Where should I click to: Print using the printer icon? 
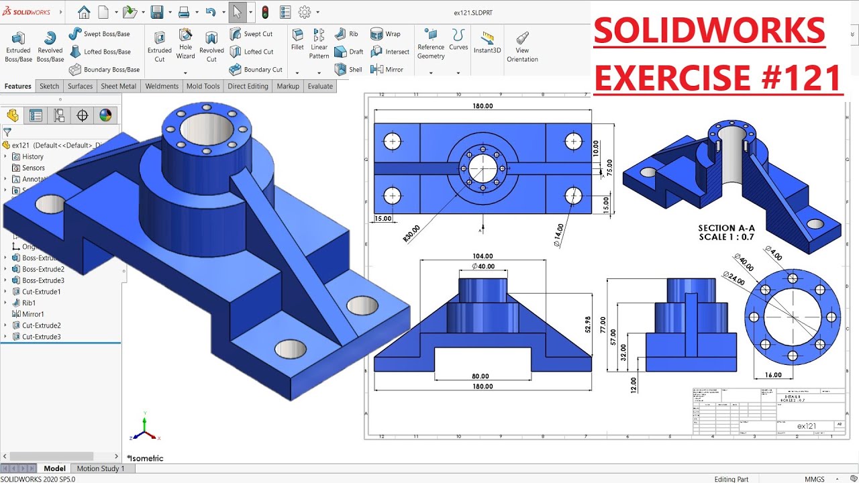(x=183, y=12)
